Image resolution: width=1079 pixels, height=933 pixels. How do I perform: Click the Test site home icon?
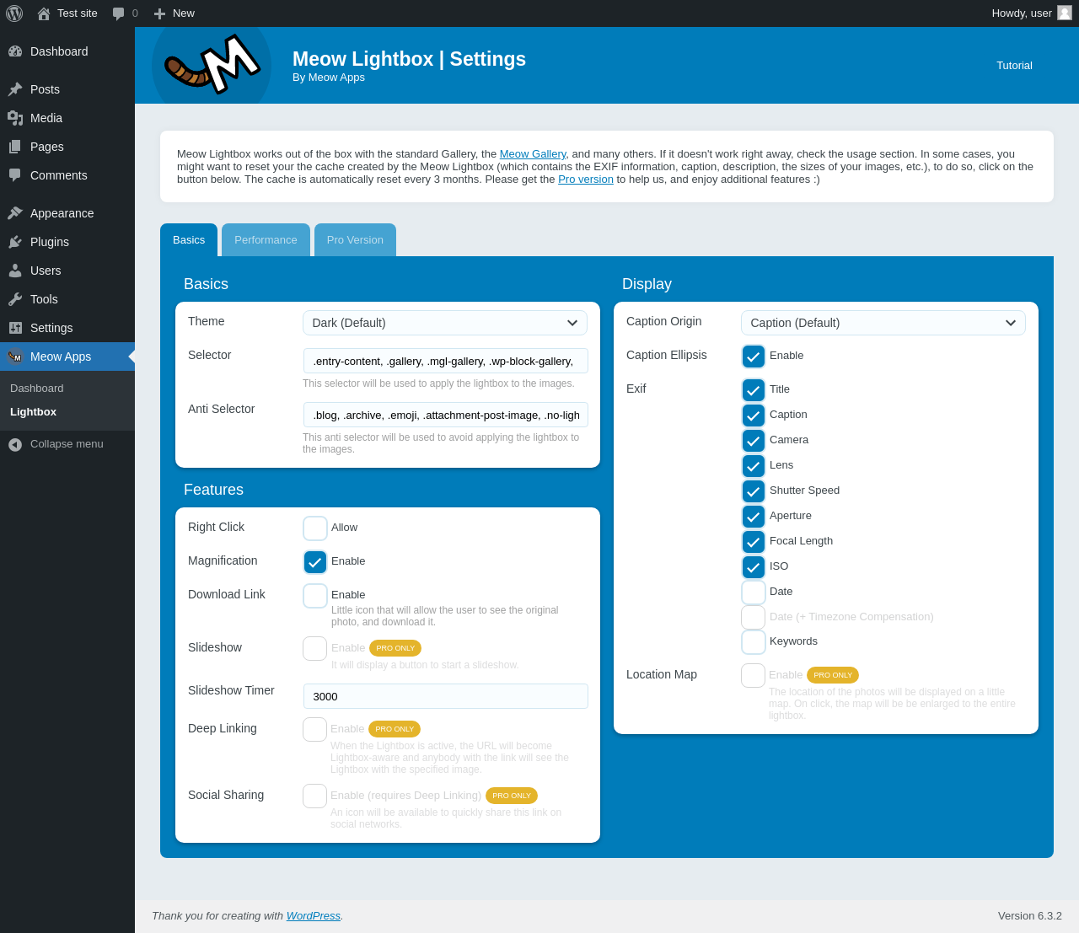point(44,13)
